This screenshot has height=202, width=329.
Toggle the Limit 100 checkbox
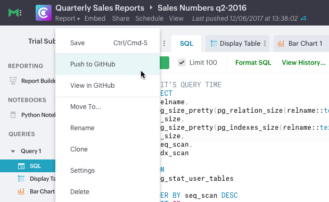[x=182, y=62]
